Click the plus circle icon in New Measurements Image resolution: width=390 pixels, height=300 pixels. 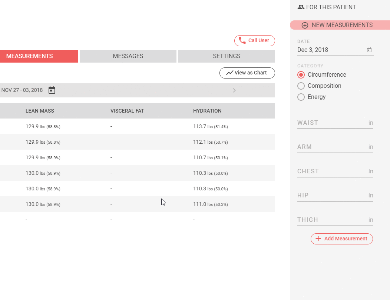pos(305,25)
